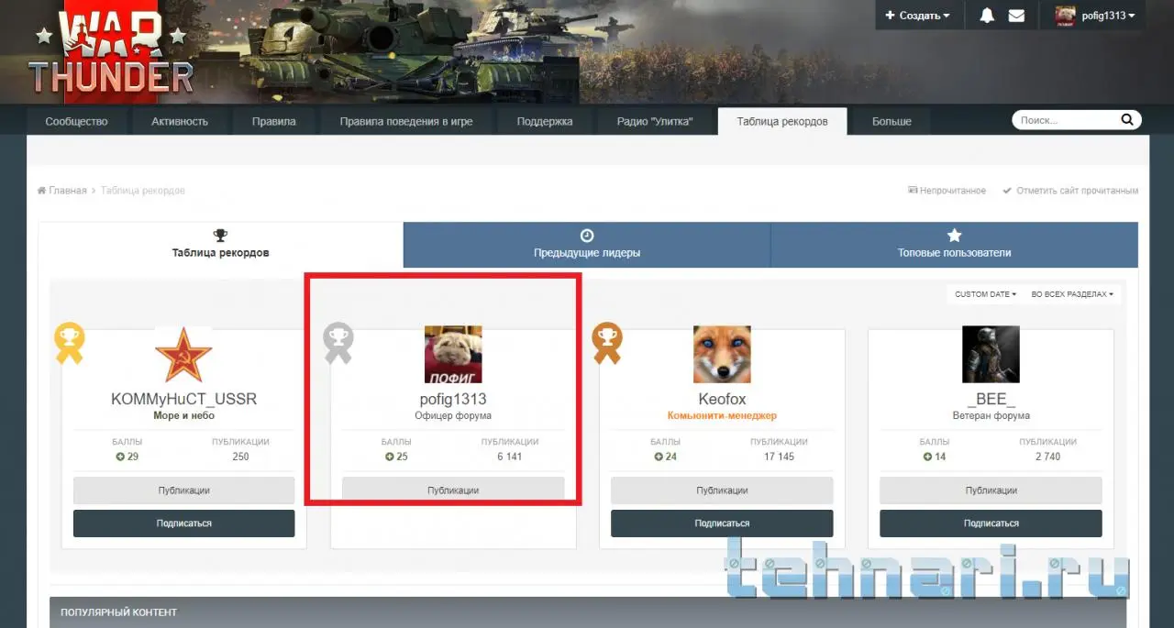
Task: Open the fox avatar of Keofox
Action: [x=722, y=354]
